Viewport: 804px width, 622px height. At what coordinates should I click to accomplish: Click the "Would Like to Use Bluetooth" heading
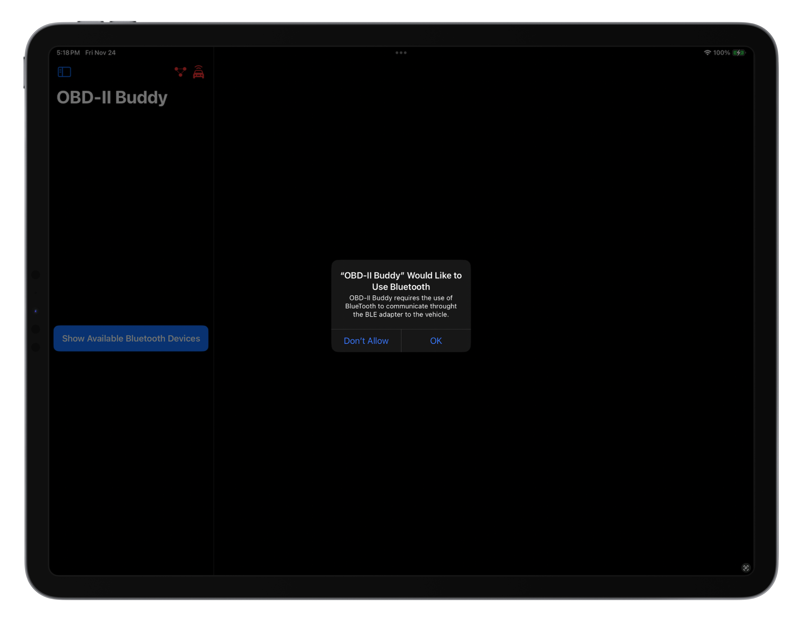(401, 281)
